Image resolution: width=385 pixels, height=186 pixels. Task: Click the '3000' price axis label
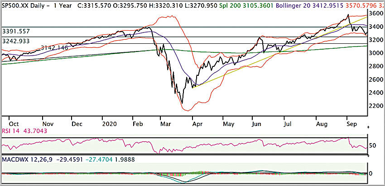coord(377,53)
